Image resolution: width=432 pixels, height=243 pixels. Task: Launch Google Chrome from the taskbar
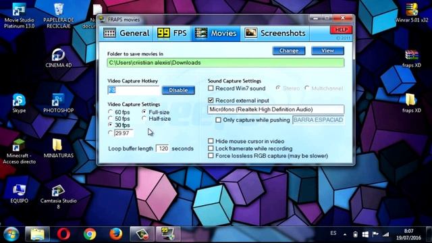tap(90, 234)
